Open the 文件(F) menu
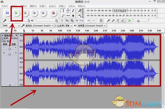165x109 pixels. point(5,6)
